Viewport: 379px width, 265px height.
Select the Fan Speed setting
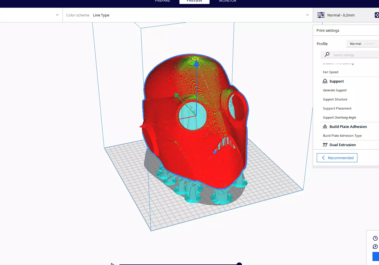coord(330,72)
